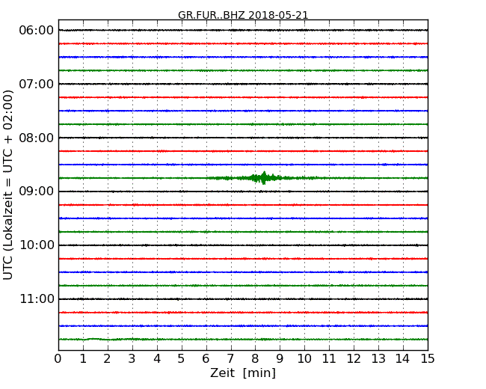Select the 09:00 time label
The width and height of the screenshot is (486, 389).
(37, 192)
